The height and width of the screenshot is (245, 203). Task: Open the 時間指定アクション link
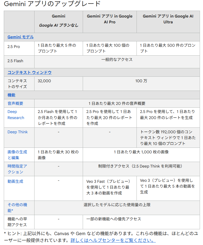click(x=17, y=169)
